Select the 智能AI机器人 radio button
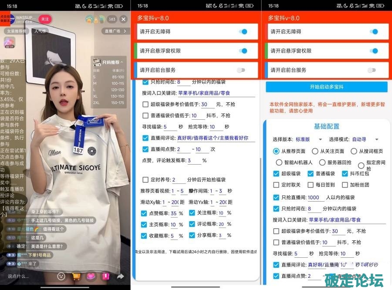The image size is (392, 290). 279,162
